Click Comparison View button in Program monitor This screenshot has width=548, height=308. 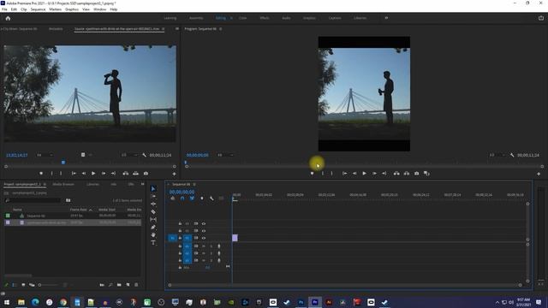tap(426, 173)
